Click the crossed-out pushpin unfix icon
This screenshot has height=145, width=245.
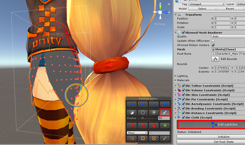(x=143, y=126)
